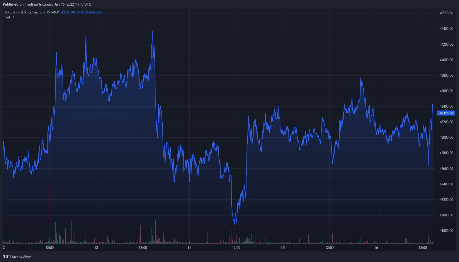Click the Bitcoin / U.S. Dollar symbol title

[x=32, y=12]
